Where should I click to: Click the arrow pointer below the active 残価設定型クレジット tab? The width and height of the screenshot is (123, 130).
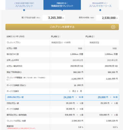pos(62,10)
